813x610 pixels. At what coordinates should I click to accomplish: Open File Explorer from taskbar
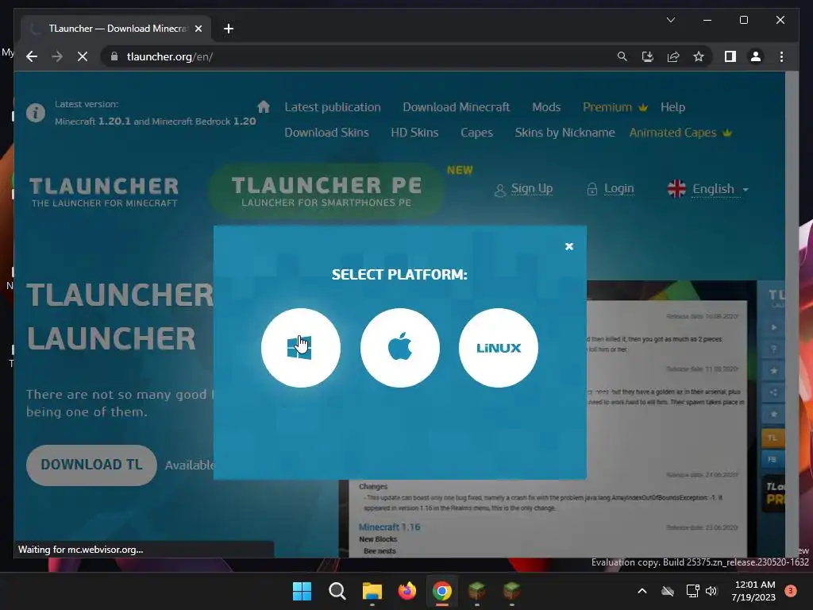pyautogui.click(x=372, y=591)
